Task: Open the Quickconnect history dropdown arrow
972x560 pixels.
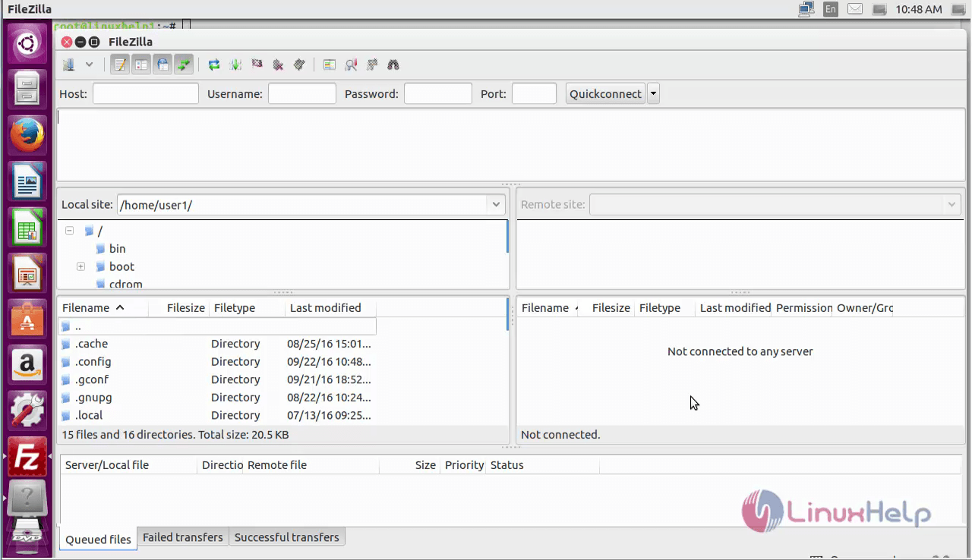Action: pyautogui.click(x=653, y=94)
